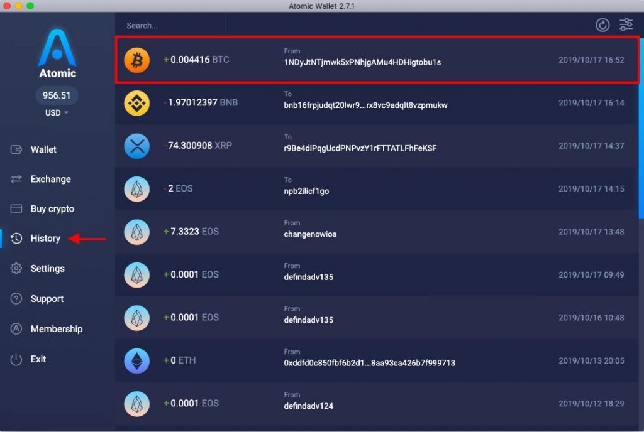Viewport: 644px width, 432px height.
Task: Open the Support section
Action: pyautogui.click(x=47, y=299)
